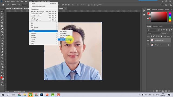Open the search icon at top right
Viewport: 173px width, 97px height.
162,5
